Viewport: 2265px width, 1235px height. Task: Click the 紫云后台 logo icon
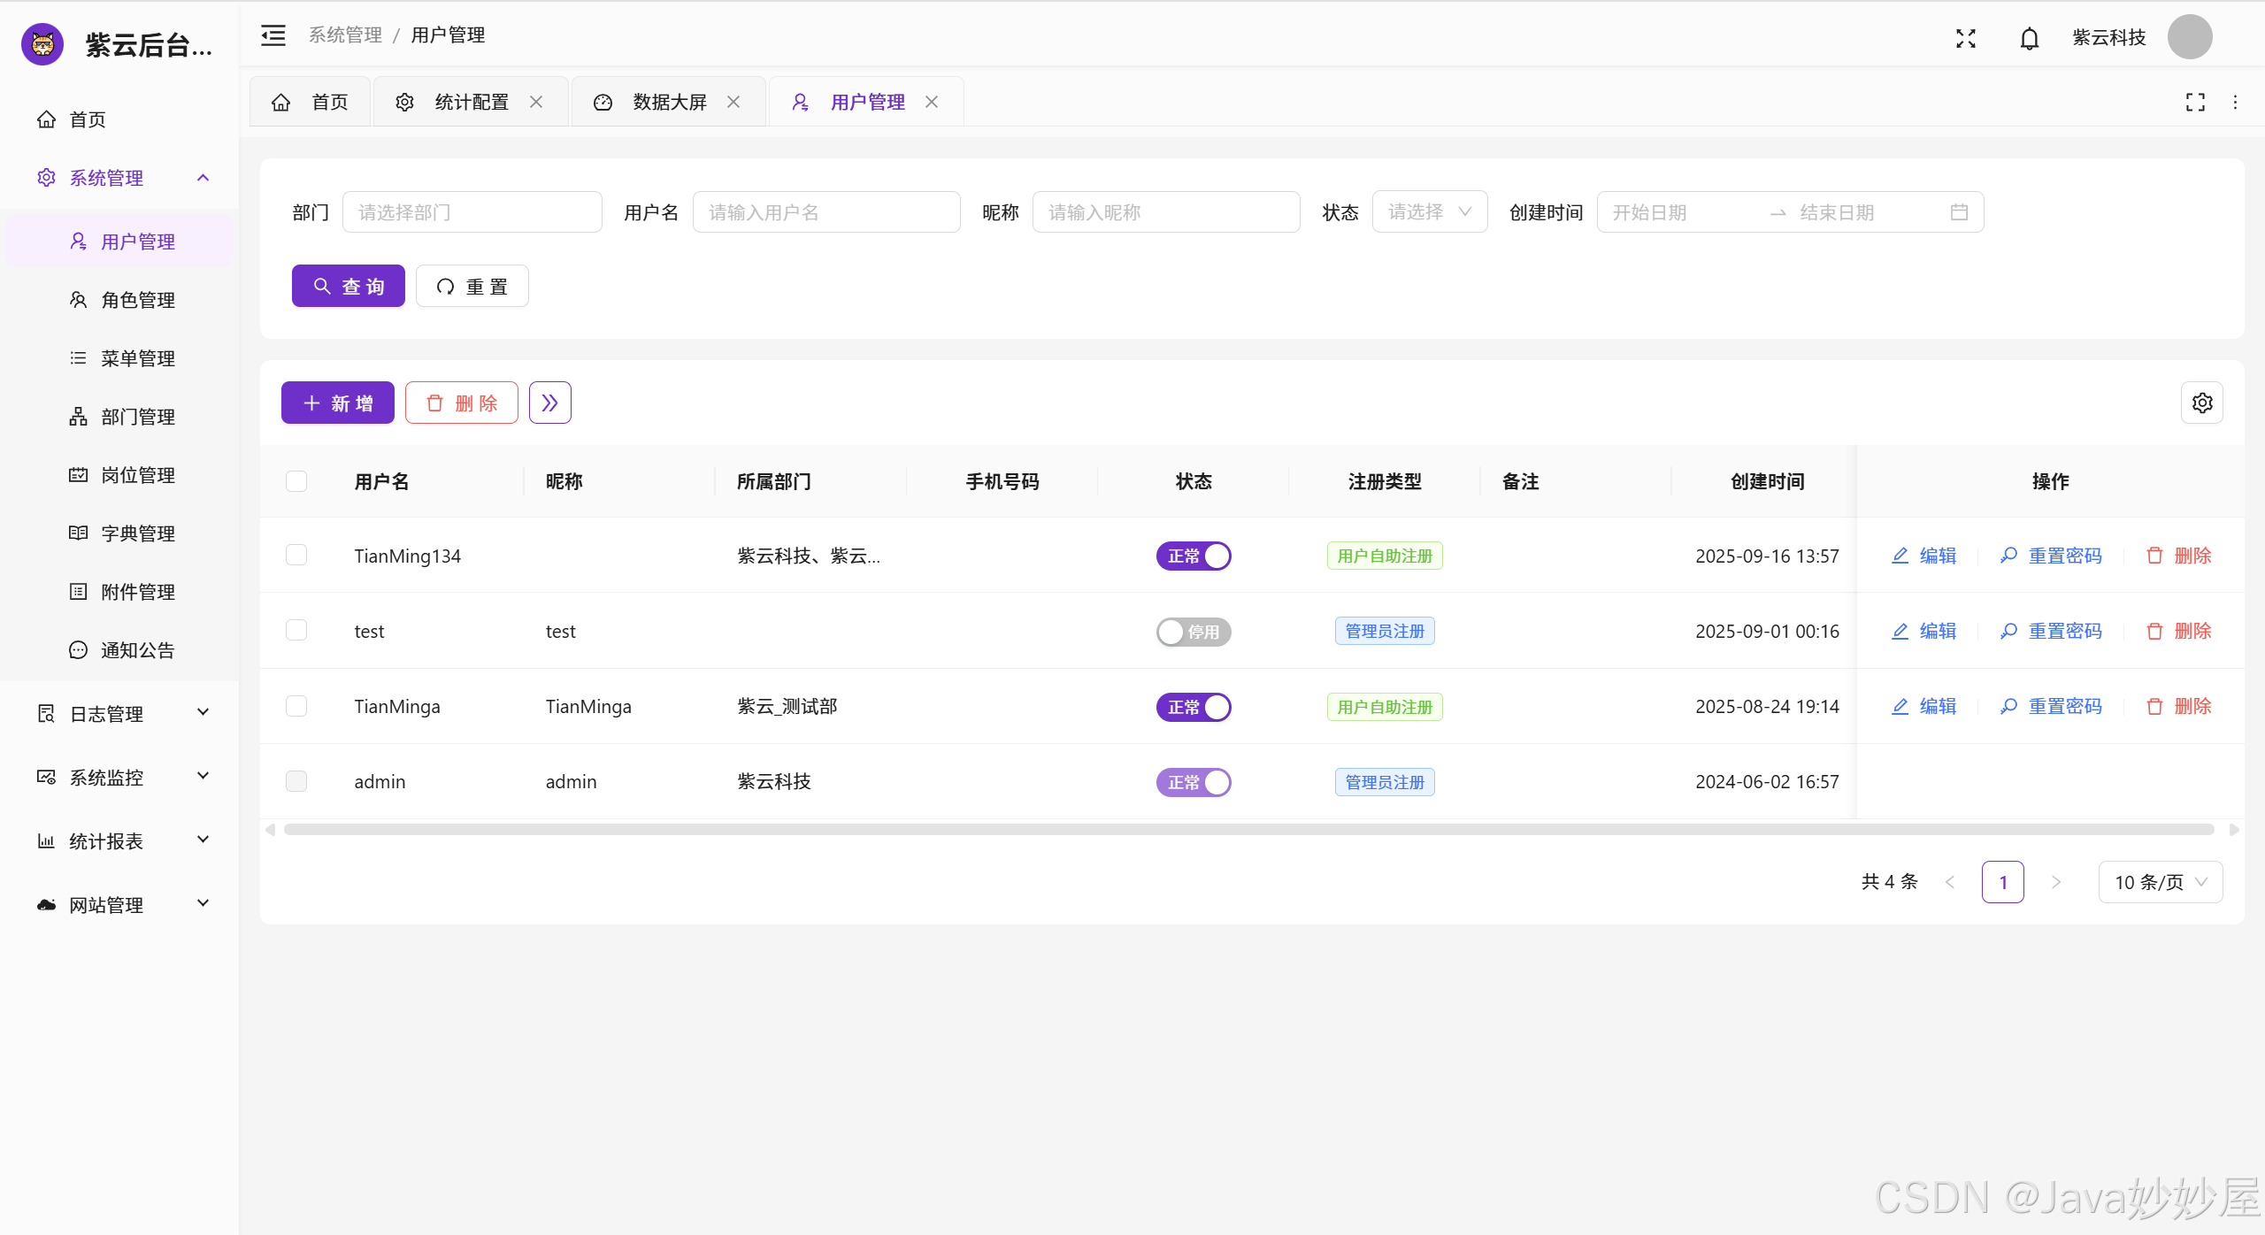click(x=42, y=44)
